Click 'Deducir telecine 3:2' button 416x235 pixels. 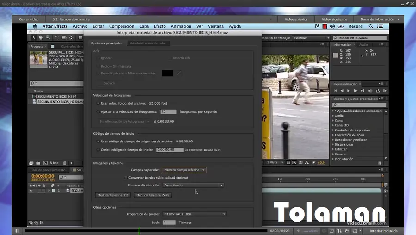pos(113,195)
